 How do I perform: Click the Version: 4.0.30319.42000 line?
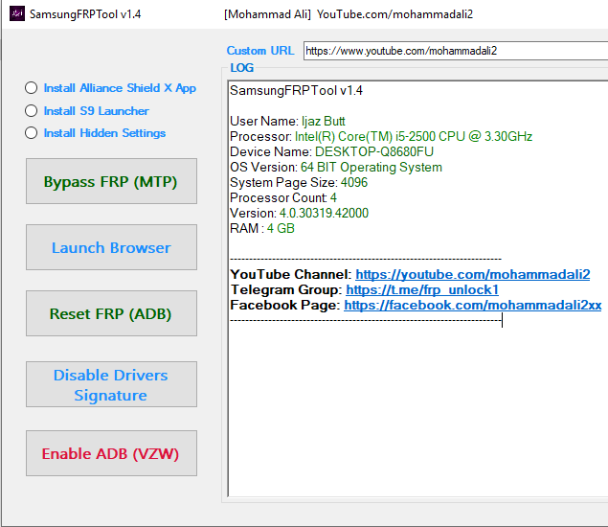[x=299, y=213]
